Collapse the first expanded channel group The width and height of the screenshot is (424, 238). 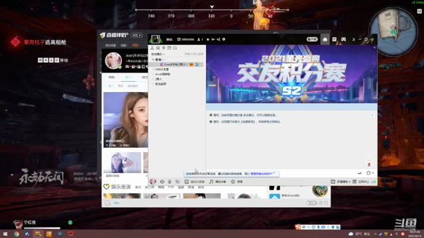[x=153, y=59]
